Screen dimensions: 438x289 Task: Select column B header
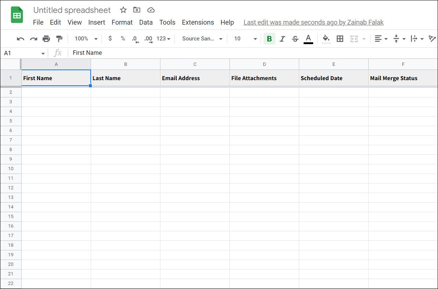(x=126, y=64)
